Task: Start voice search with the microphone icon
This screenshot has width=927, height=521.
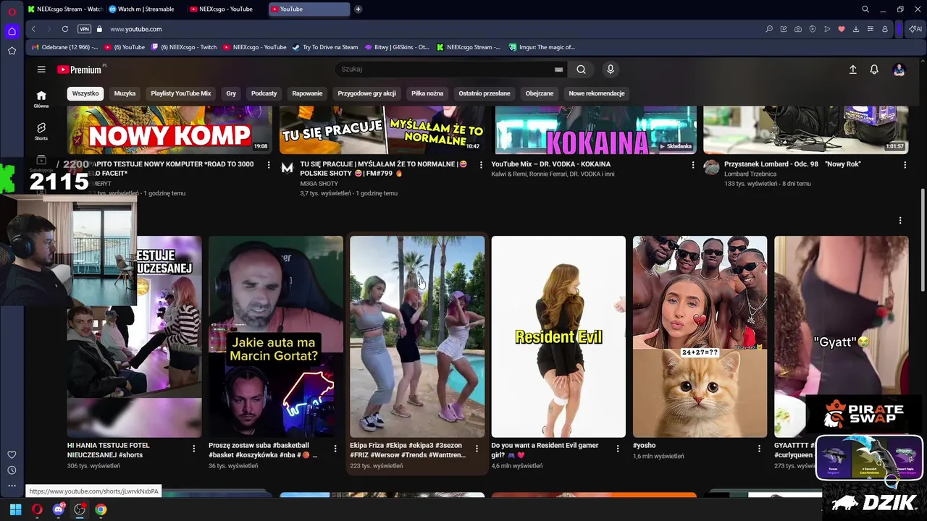Action: pyautogui.click(x=611, y=69)
